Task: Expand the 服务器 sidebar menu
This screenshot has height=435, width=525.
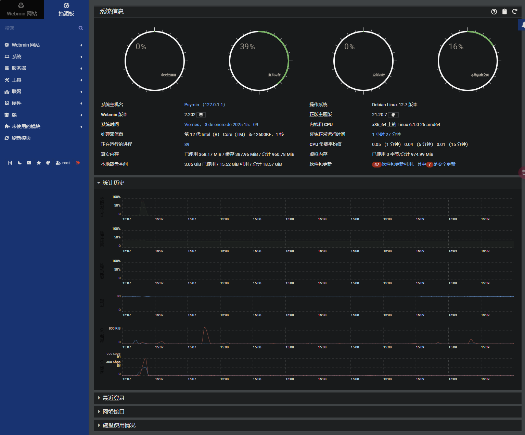Action: tap(19, 69)
